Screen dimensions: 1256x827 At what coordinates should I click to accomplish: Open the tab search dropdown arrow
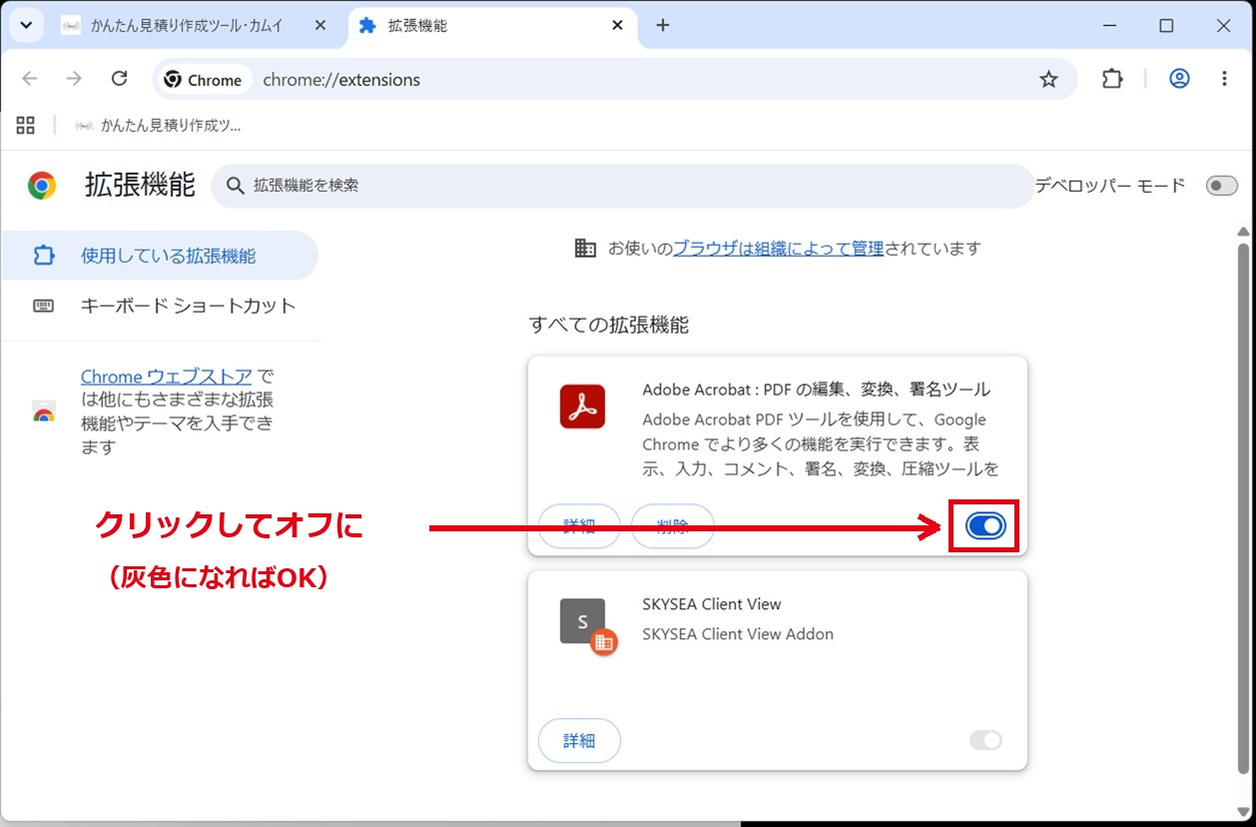click(x=26, y=25)
